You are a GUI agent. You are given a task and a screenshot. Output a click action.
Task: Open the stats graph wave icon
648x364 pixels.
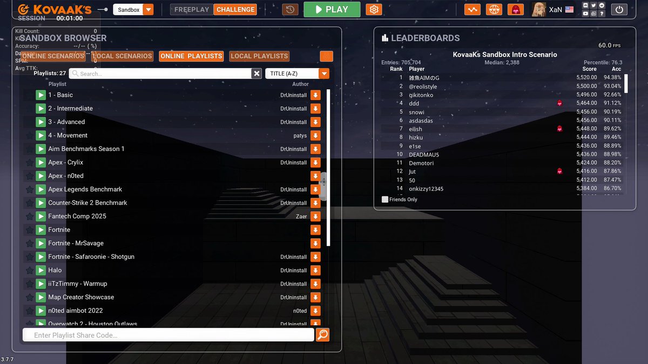pyautogui.click(x=472, y=9)
